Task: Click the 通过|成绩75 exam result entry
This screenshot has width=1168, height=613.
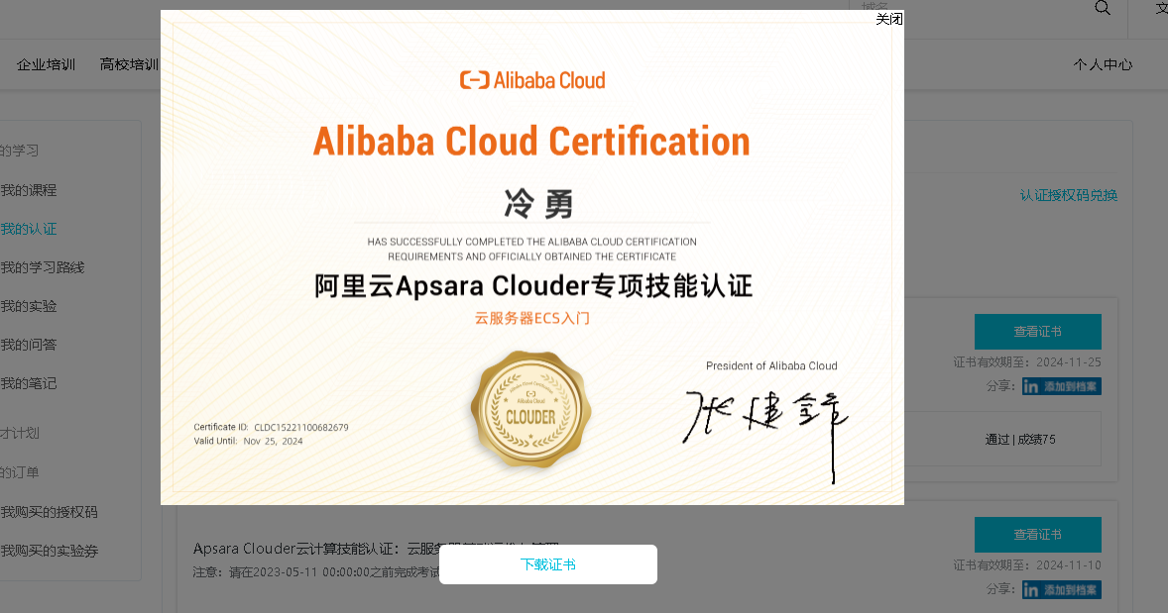Action: pyautogui.click(x=1022, y=439)
